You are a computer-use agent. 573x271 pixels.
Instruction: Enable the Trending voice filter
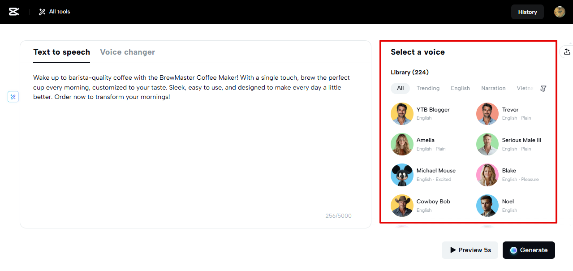point(428,88)
